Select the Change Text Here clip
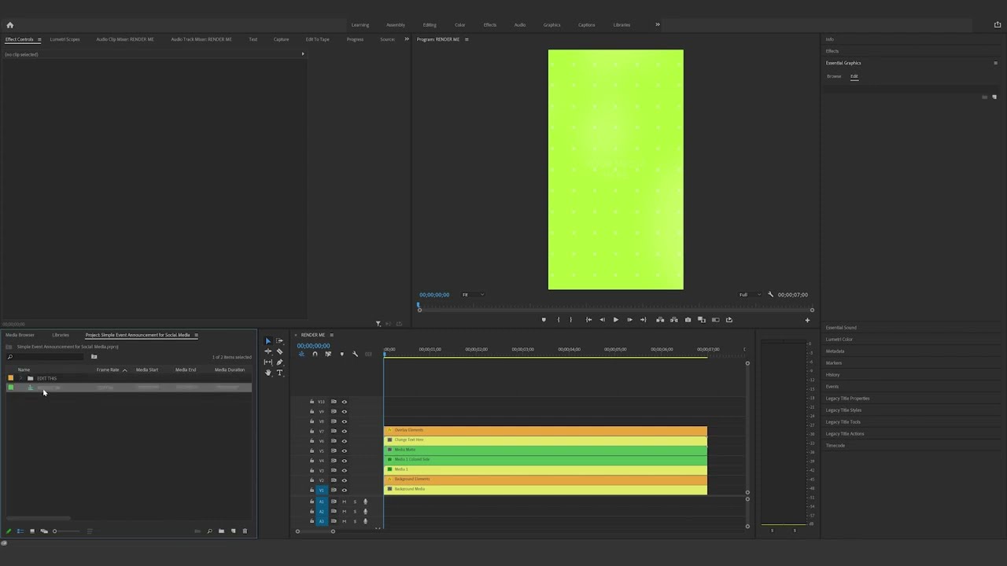This screenshot has width=1007, height=566. coord(545,440)
